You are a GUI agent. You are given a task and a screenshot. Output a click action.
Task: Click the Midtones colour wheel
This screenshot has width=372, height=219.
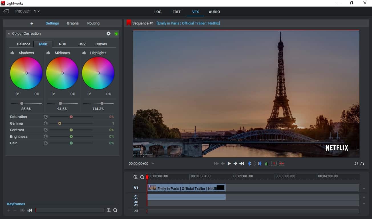click(x=62, y=73)
